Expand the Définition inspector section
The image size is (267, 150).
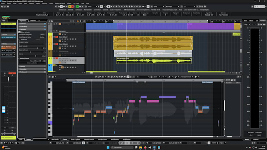pos(32,24)
